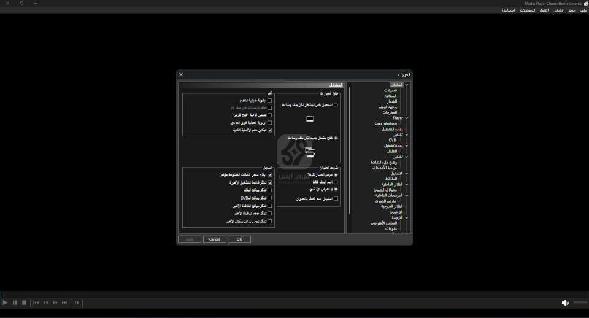Select the User Interface tree item
The width and height of the screenshot is (589, 318).
coord(386,123)
